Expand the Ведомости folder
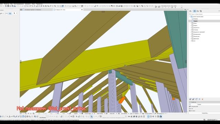This screenshot has width=220, height=124. tap(191, 28)
